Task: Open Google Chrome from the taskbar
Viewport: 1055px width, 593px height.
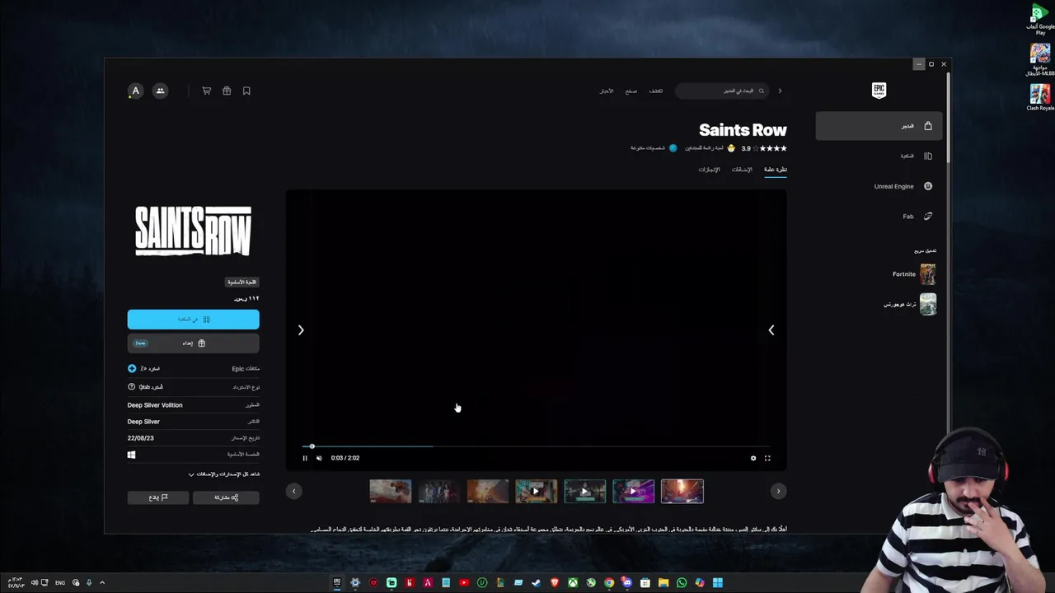Action: [609, 583]
